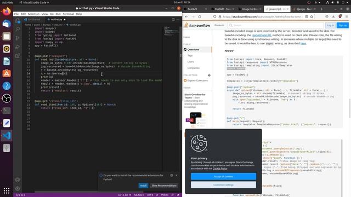Image resolution: width=351 pixels, height=197 pixels.
Task: Open Firefox downloads panel
Action: tap(333, 17)
